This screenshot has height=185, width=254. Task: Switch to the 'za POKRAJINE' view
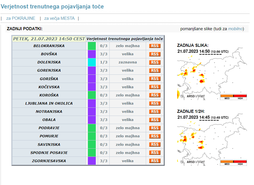point(21,18)
